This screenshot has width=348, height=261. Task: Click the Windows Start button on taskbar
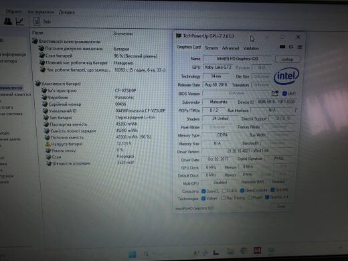coord(133,254)
